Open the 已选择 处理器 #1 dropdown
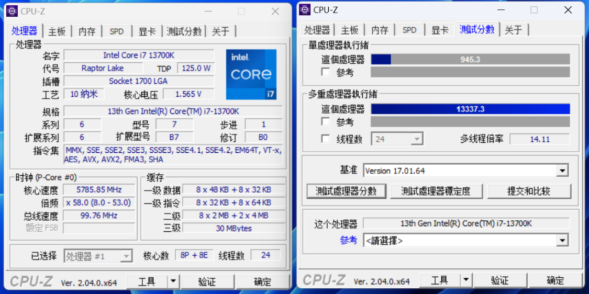Screen dimensions: 589x294 pos(126,256)
